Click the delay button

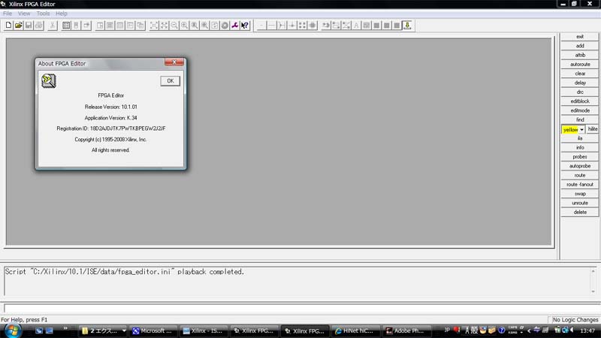click(x=579, y=83)
